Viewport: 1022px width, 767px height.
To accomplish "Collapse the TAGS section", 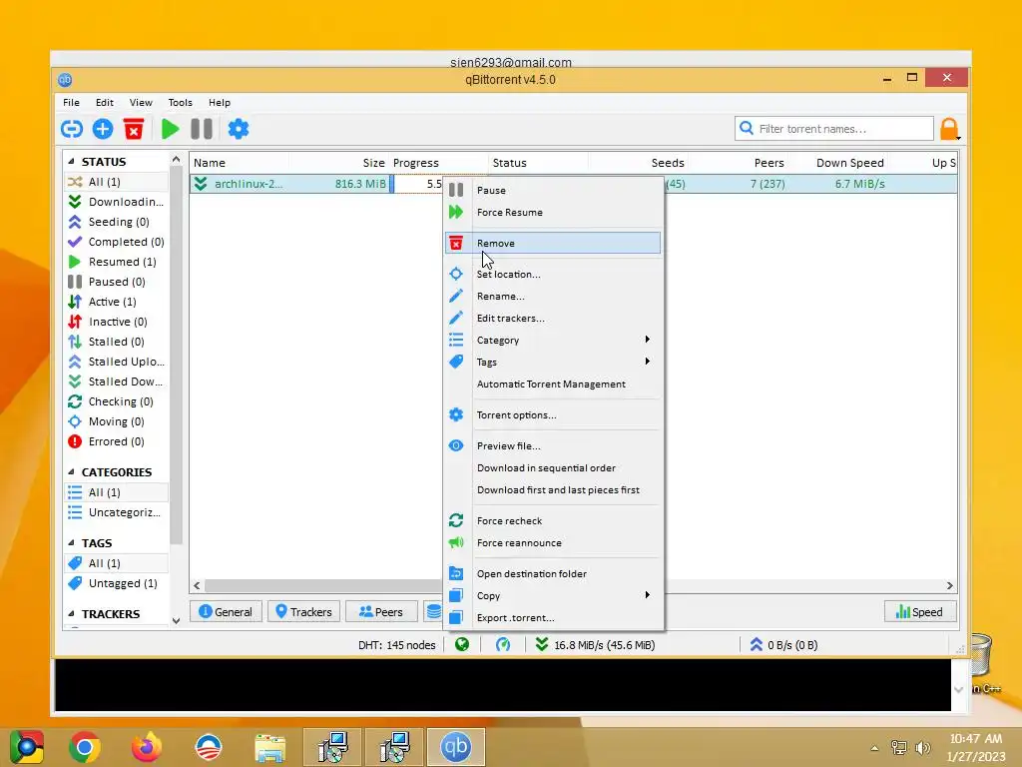I will [71, 542].
